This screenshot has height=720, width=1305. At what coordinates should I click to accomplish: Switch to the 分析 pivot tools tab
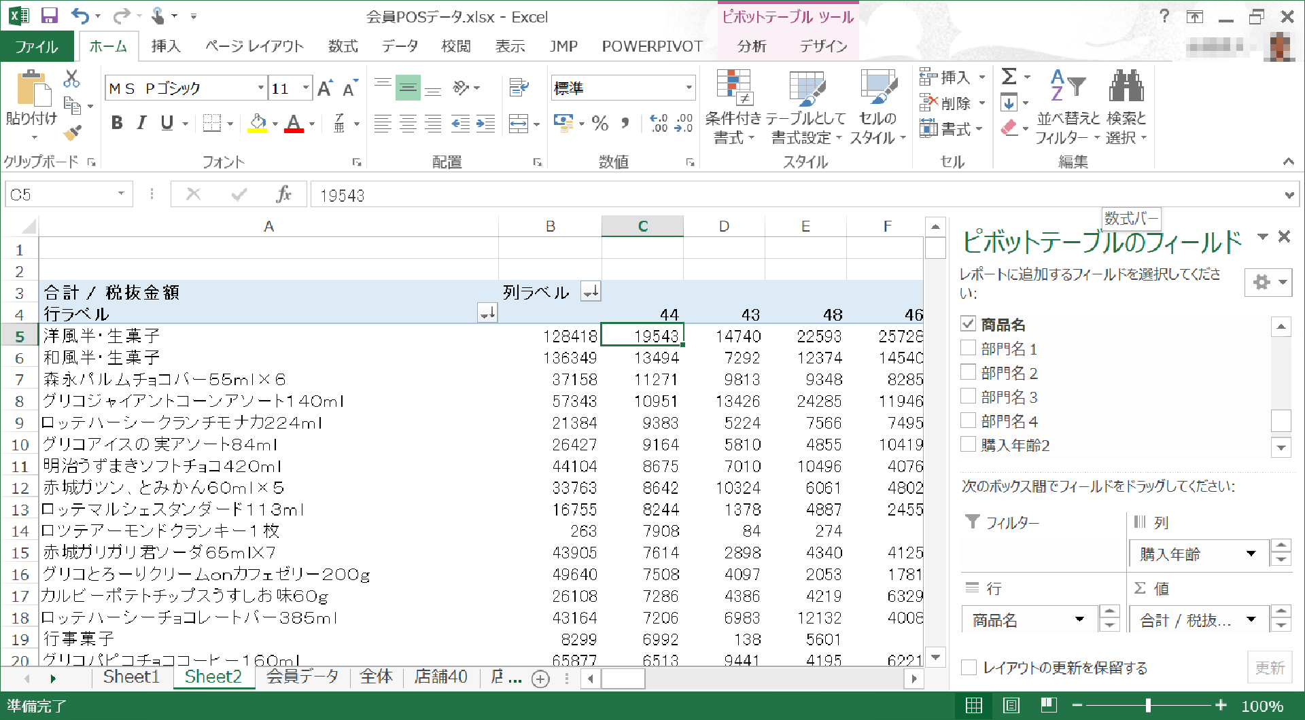(x=751, y=46)
